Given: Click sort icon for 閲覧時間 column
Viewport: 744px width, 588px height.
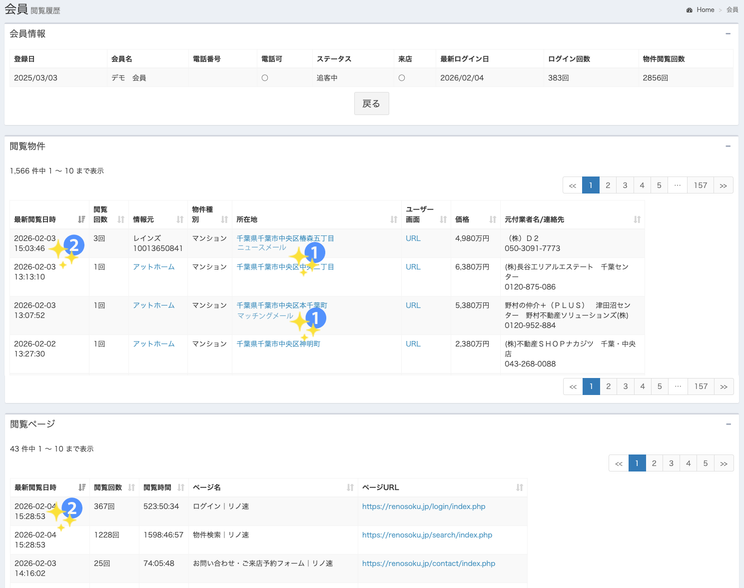Looking at the screenshot, I should click(x=181, y=487).
